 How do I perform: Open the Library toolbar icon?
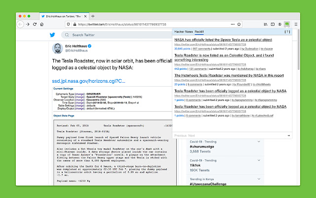266,24
